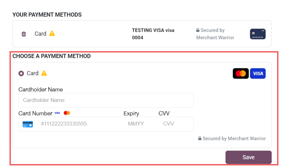Focus the Cardholder Name input field
Image resolution: width=308 pixels, height=166 pixels.
pyautogui.click(x=106, y=100)
